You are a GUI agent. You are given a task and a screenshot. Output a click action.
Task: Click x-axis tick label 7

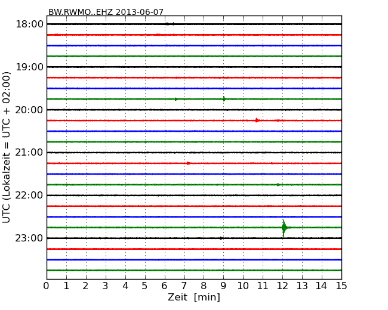184,286
